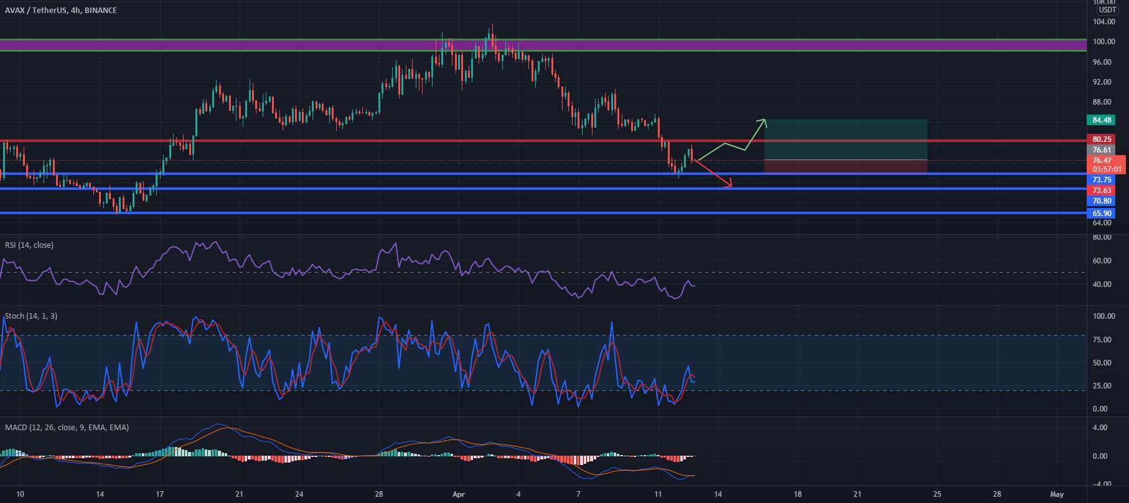Click the 64.00 price axis label

click(x=1102, y=223)
